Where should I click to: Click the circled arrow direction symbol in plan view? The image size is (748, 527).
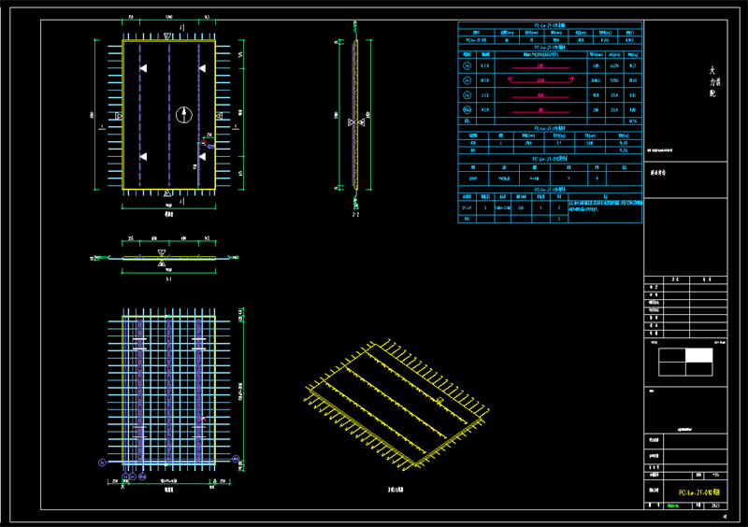click(x=184, y=115)
